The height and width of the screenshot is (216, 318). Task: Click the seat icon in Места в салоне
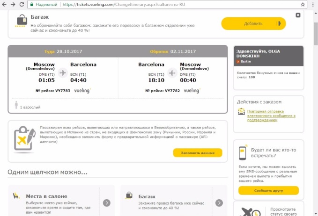[16, 197]
